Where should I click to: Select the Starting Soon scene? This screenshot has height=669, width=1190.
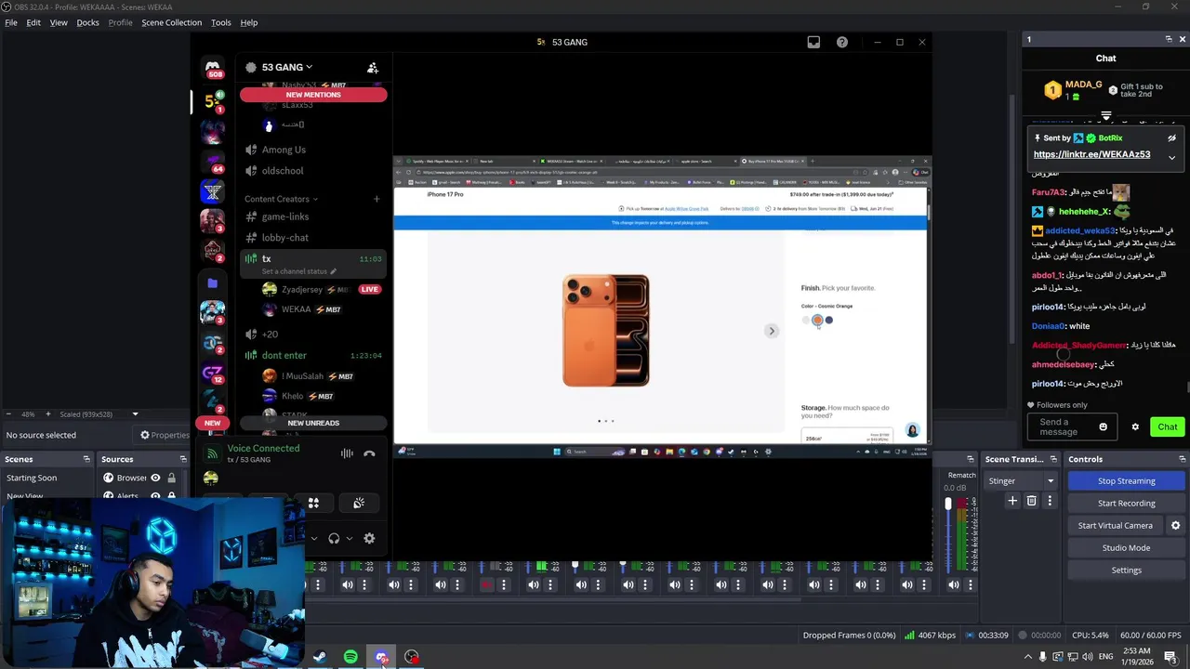pyautogui.click(x=32, y=478)
